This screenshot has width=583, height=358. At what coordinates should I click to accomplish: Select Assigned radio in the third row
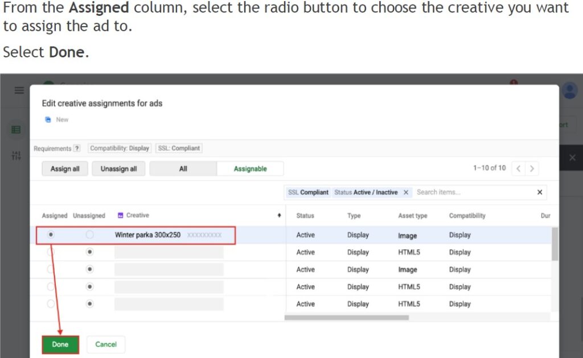[x=51, y=269]
